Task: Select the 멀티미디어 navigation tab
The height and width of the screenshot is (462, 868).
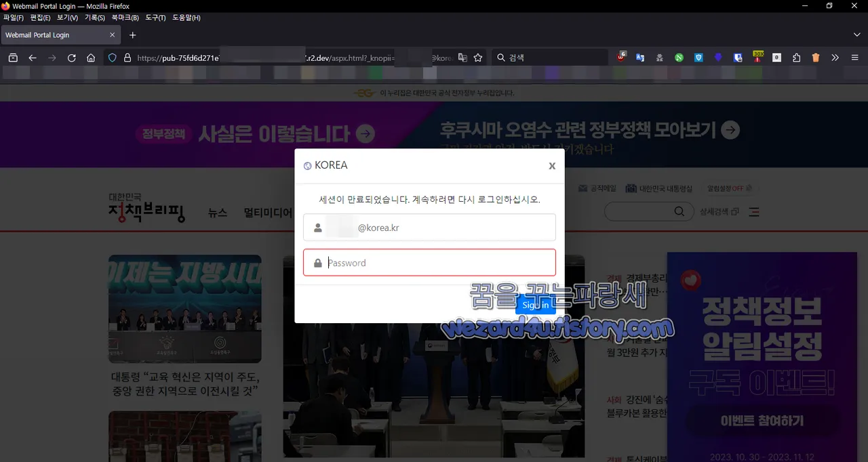Action: coord(267,211)
